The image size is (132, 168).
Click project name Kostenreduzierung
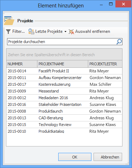point(54,84)
